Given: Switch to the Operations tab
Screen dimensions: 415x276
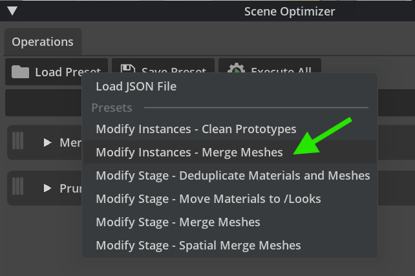Looking at the screenshot, I should pos(43,42).
